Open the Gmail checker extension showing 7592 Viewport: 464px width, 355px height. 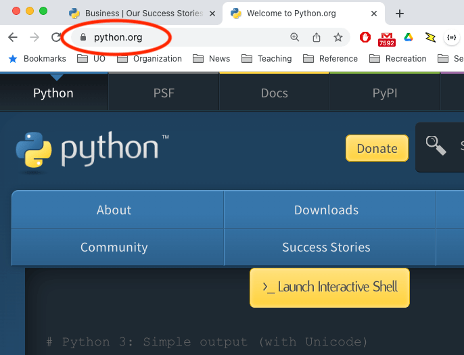point(387,39)
